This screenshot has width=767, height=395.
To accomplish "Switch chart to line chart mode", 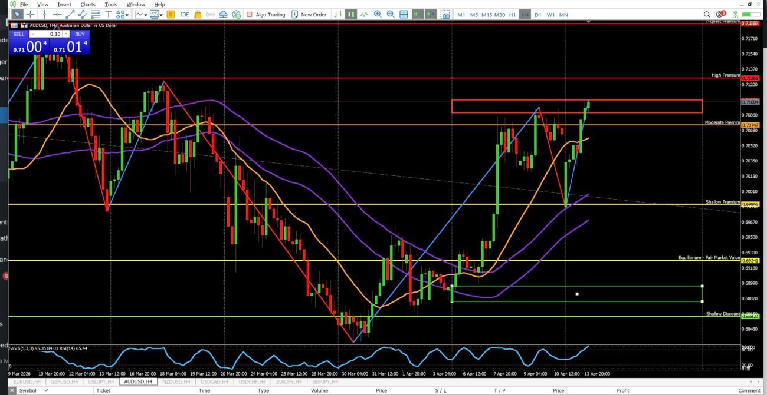I will click(364, 15).
